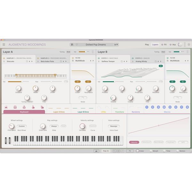Image resolution: width=192 pixels, height=192 pixels.
Task: Solo Sampler 1 with S icon
Action: [4, 61]
